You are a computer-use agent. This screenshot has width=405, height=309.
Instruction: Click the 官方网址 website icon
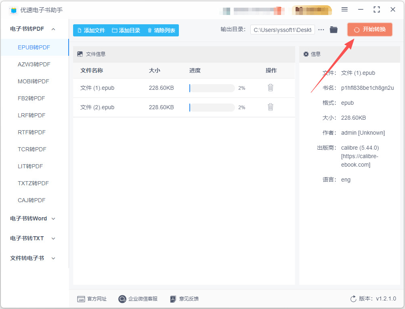click(x=81, y=299)
